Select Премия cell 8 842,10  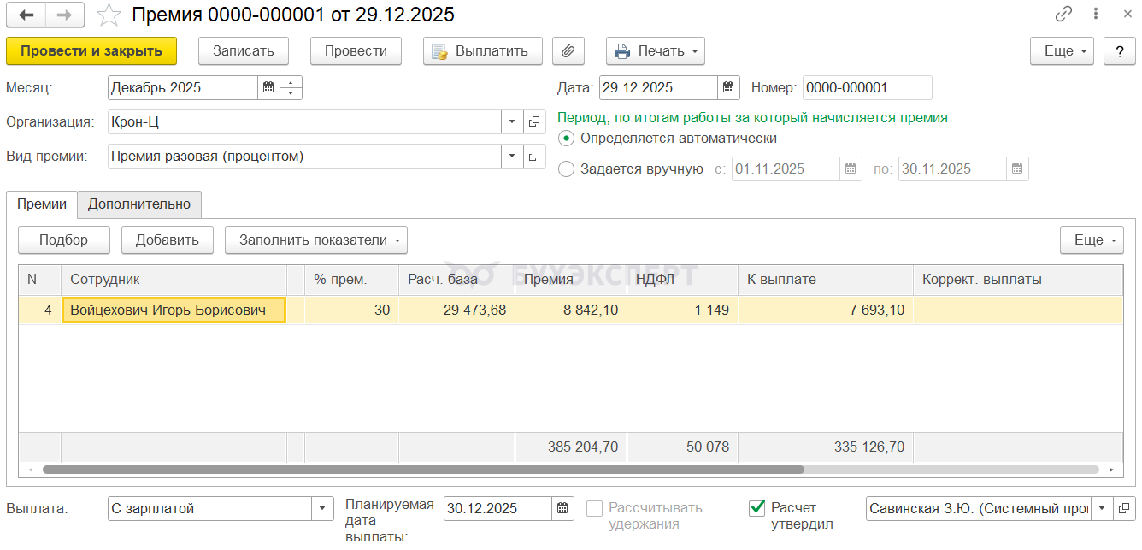pyautogui.click(x=571, y=310)
